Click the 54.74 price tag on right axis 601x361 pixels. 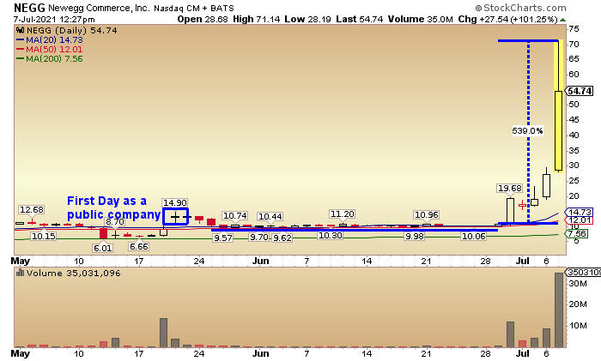point(580,91)
